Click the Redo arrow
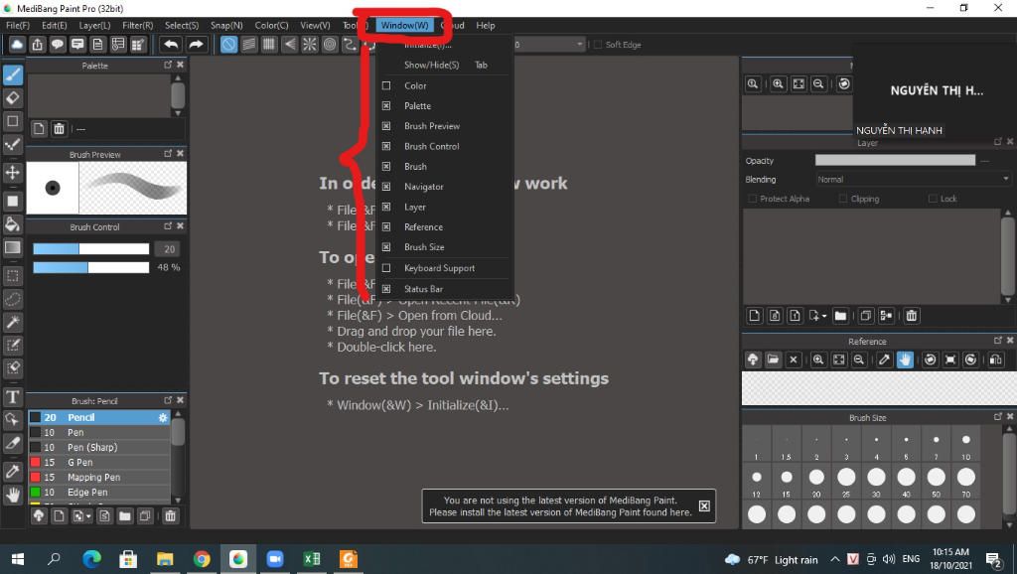 pos(196,44)
